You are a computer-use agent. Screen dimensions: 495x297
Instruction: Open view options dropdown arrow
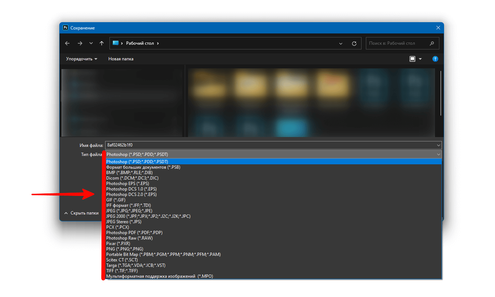click(420, 59)
